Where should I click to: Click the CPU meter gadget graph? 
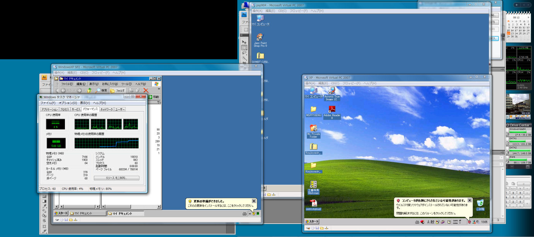click(519, 68)
